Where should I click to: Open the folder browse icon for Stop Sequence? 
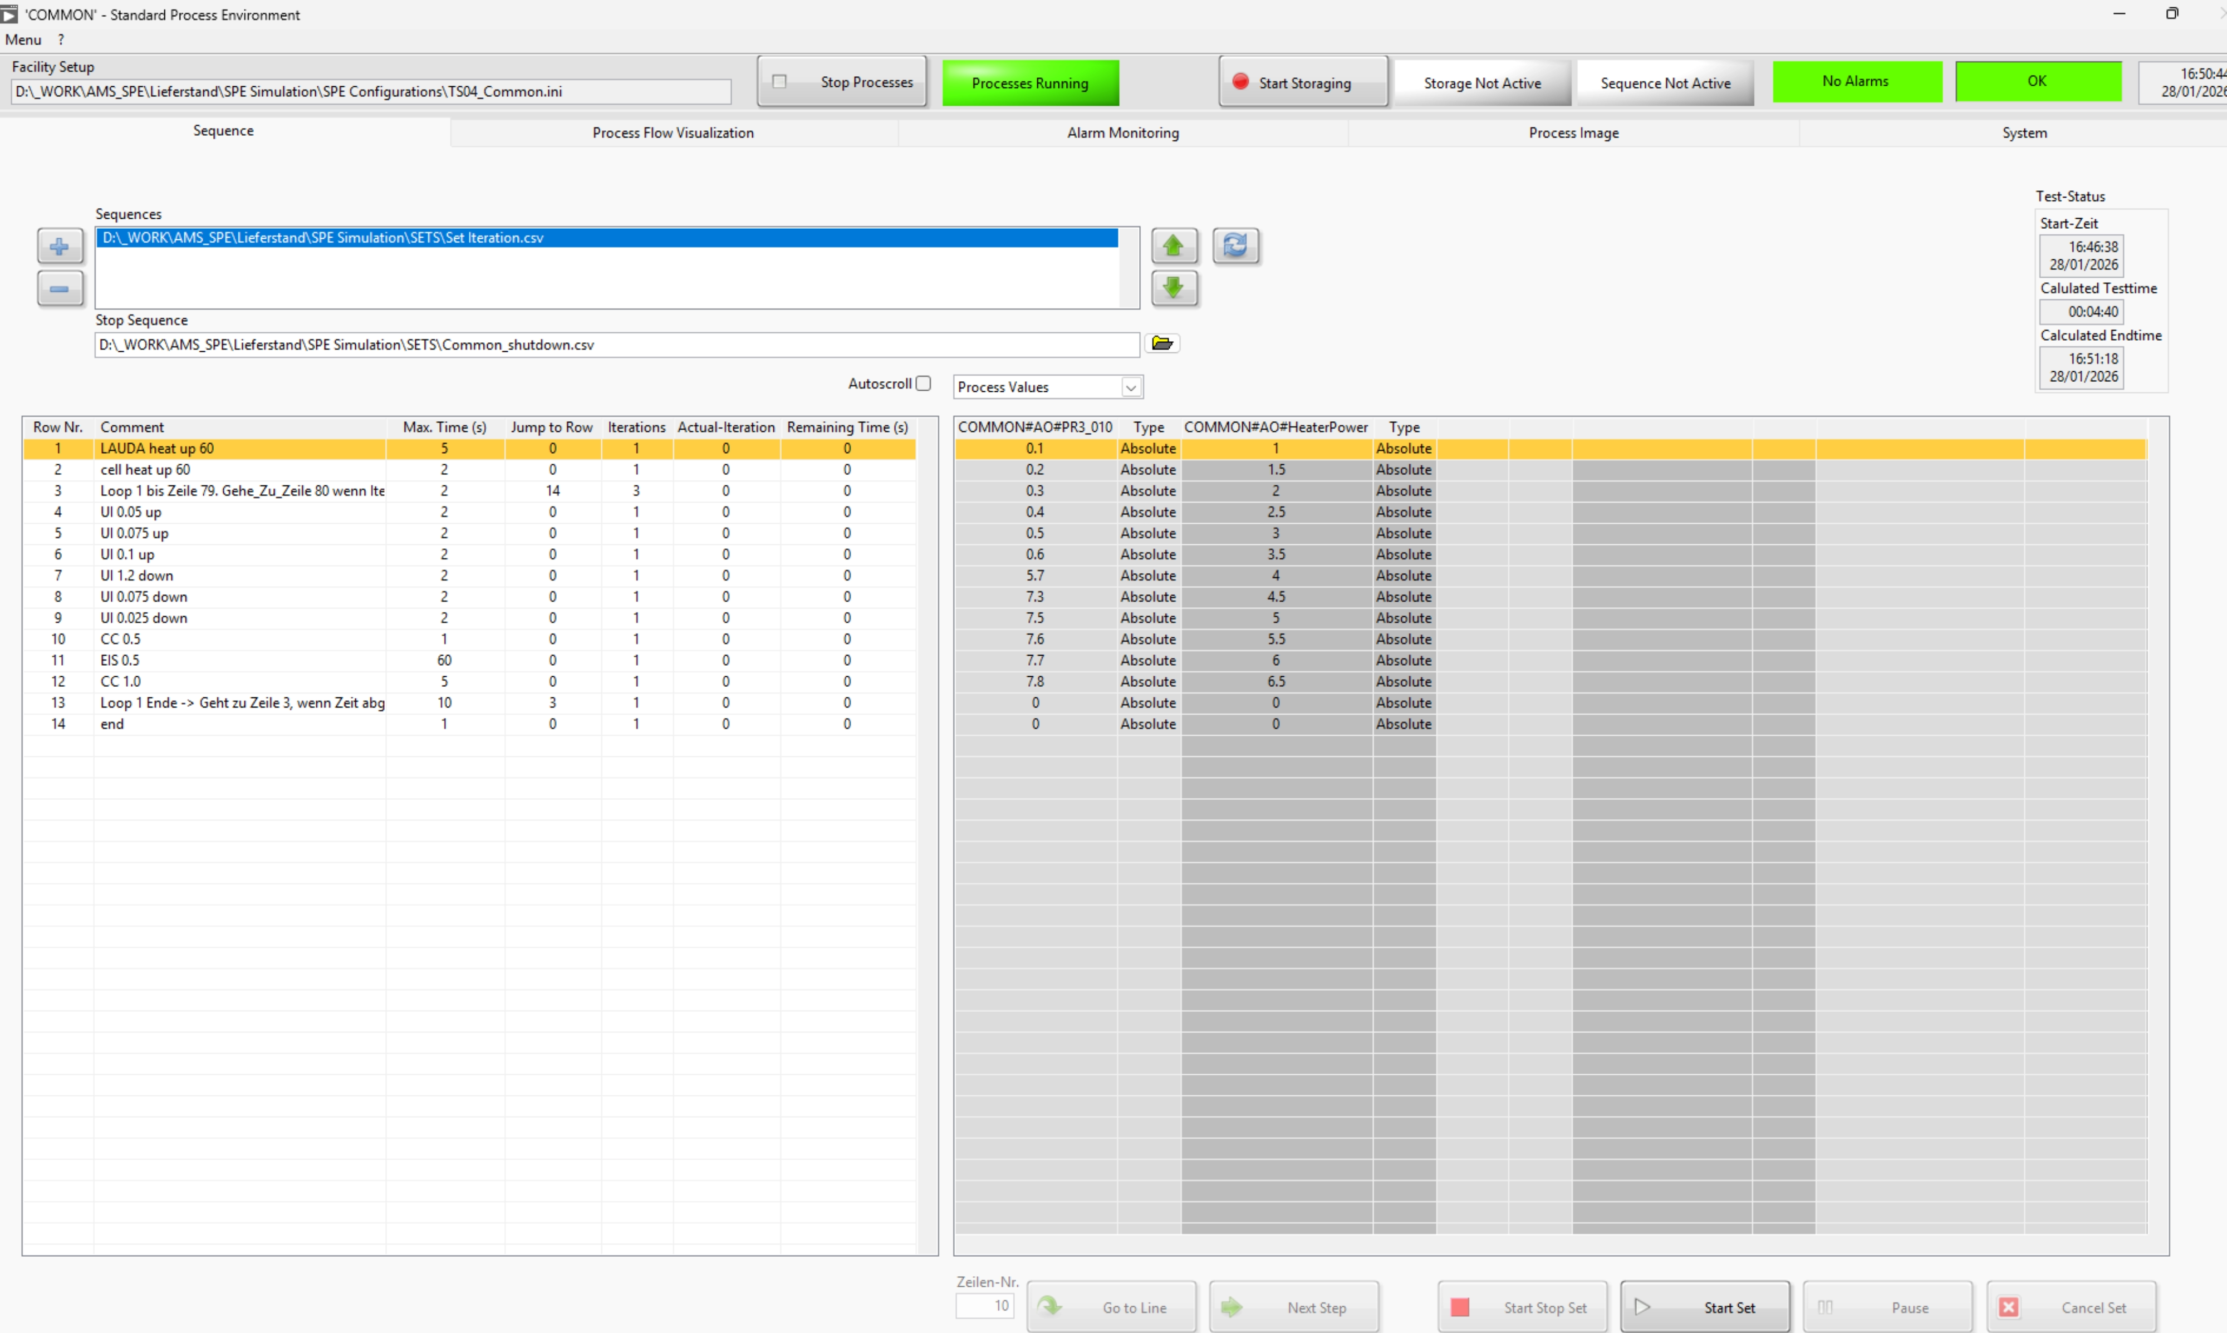pos(1161,343)
